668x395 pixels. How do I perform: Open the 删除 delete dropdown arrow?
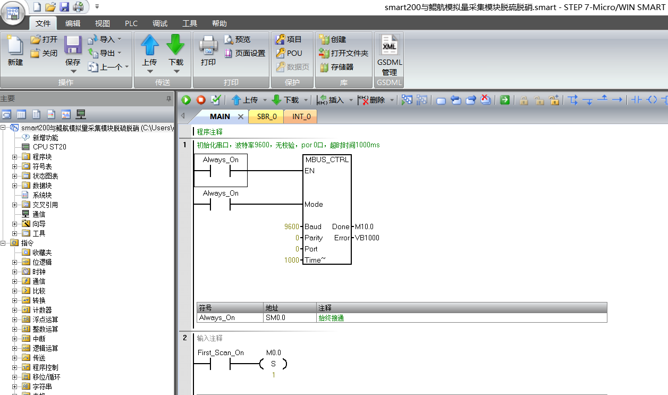point(392,100)
